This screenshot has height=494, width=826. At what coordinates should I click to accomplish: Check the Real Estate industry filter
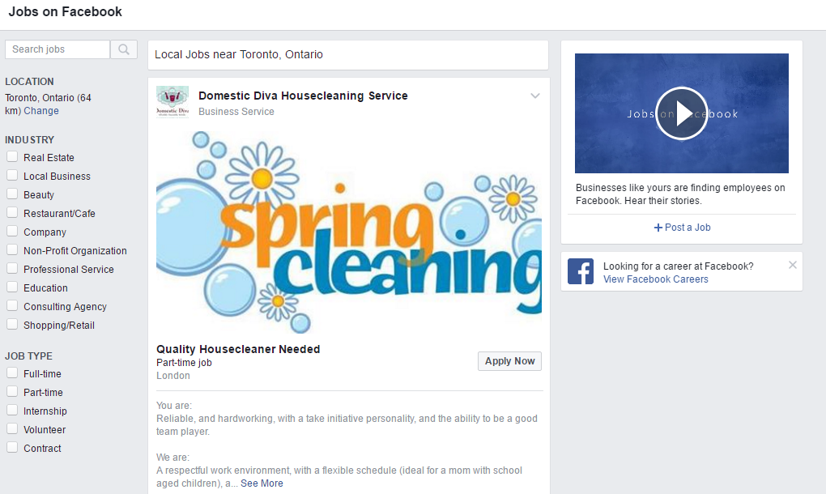point(12,157)
